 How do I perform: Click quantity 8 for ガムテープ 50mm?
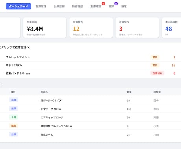click(128, 126)
